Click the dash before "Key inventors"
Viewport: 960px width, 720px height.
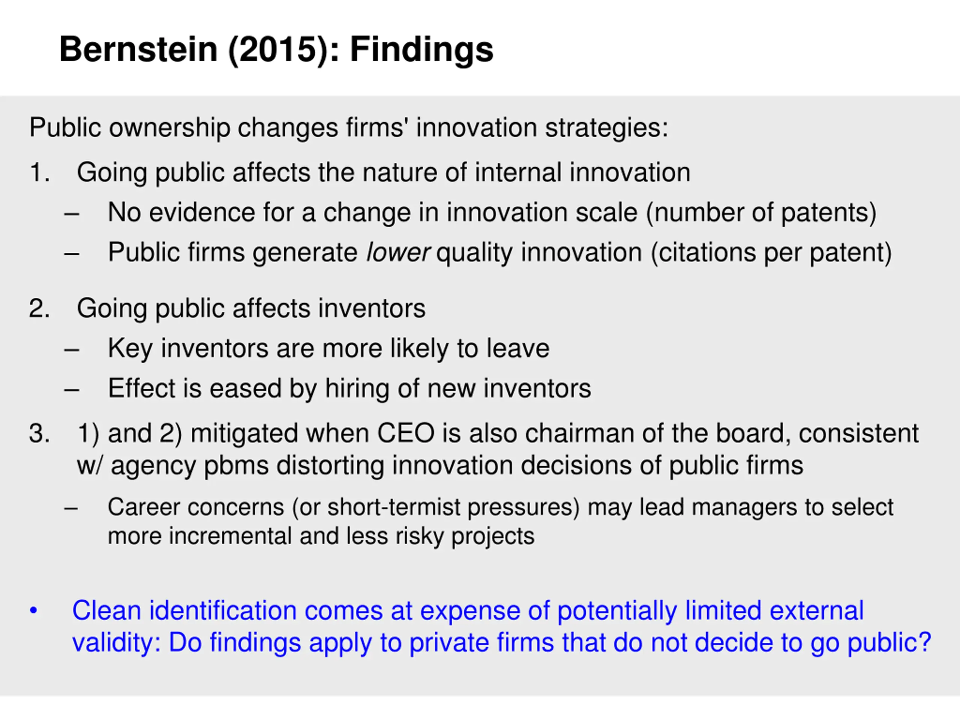pyautogui.click(x=71, y=349)
